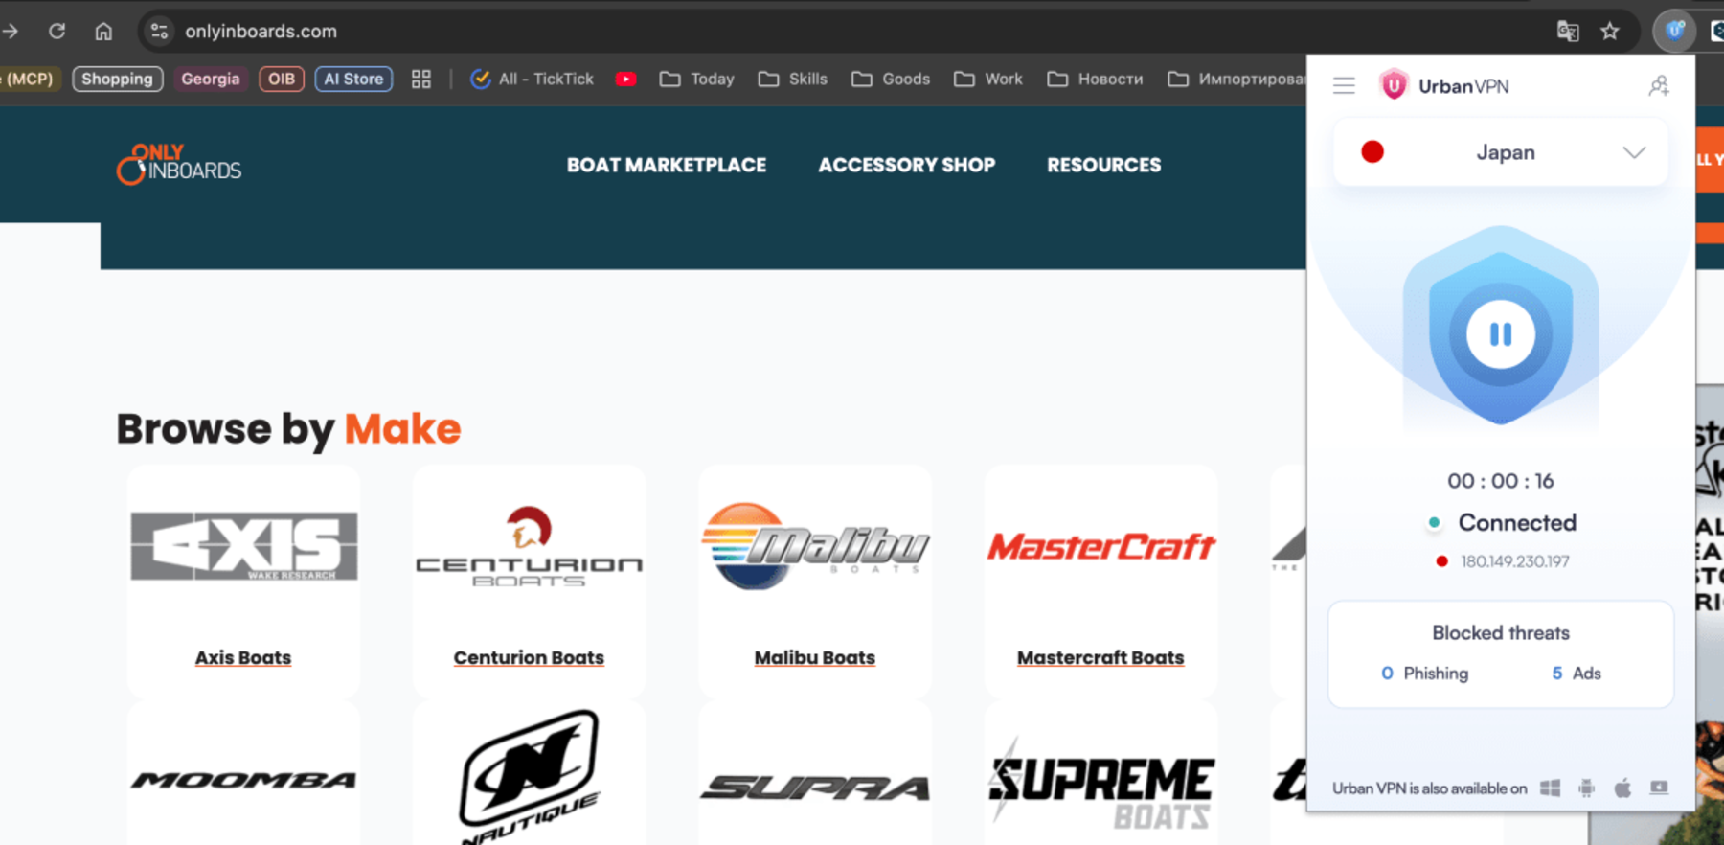The width and height of the screenshot is (1724, 845).
Task: Get Urban VPN for Apple icon
Action: tap(1622, 788)
